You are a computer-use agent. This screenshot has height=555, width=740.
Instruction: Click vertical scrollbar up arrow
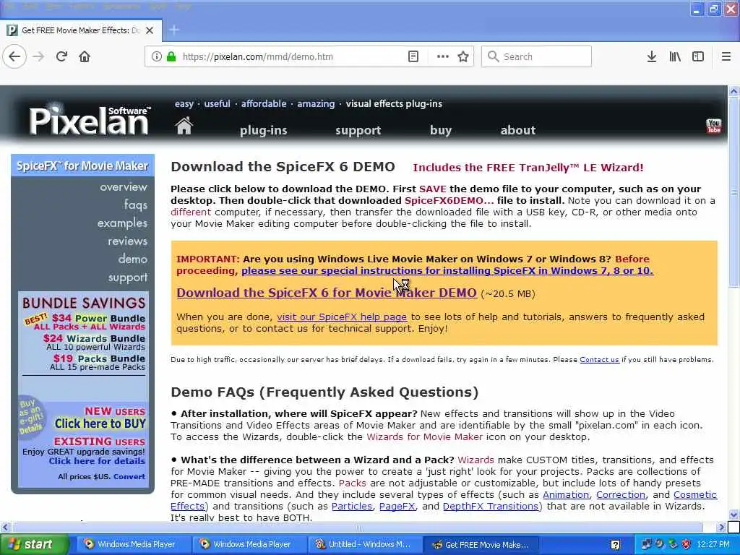click(733, 92)
